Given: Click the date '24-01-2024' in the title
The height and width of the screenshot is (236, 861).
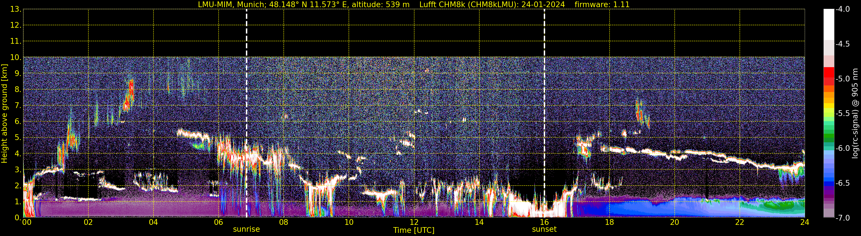Looking at the screenshot, I should tap(543, 4).
